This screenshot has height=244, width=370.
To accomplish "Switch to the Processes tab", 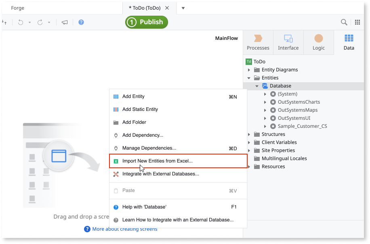I will [x=258, y=42].
